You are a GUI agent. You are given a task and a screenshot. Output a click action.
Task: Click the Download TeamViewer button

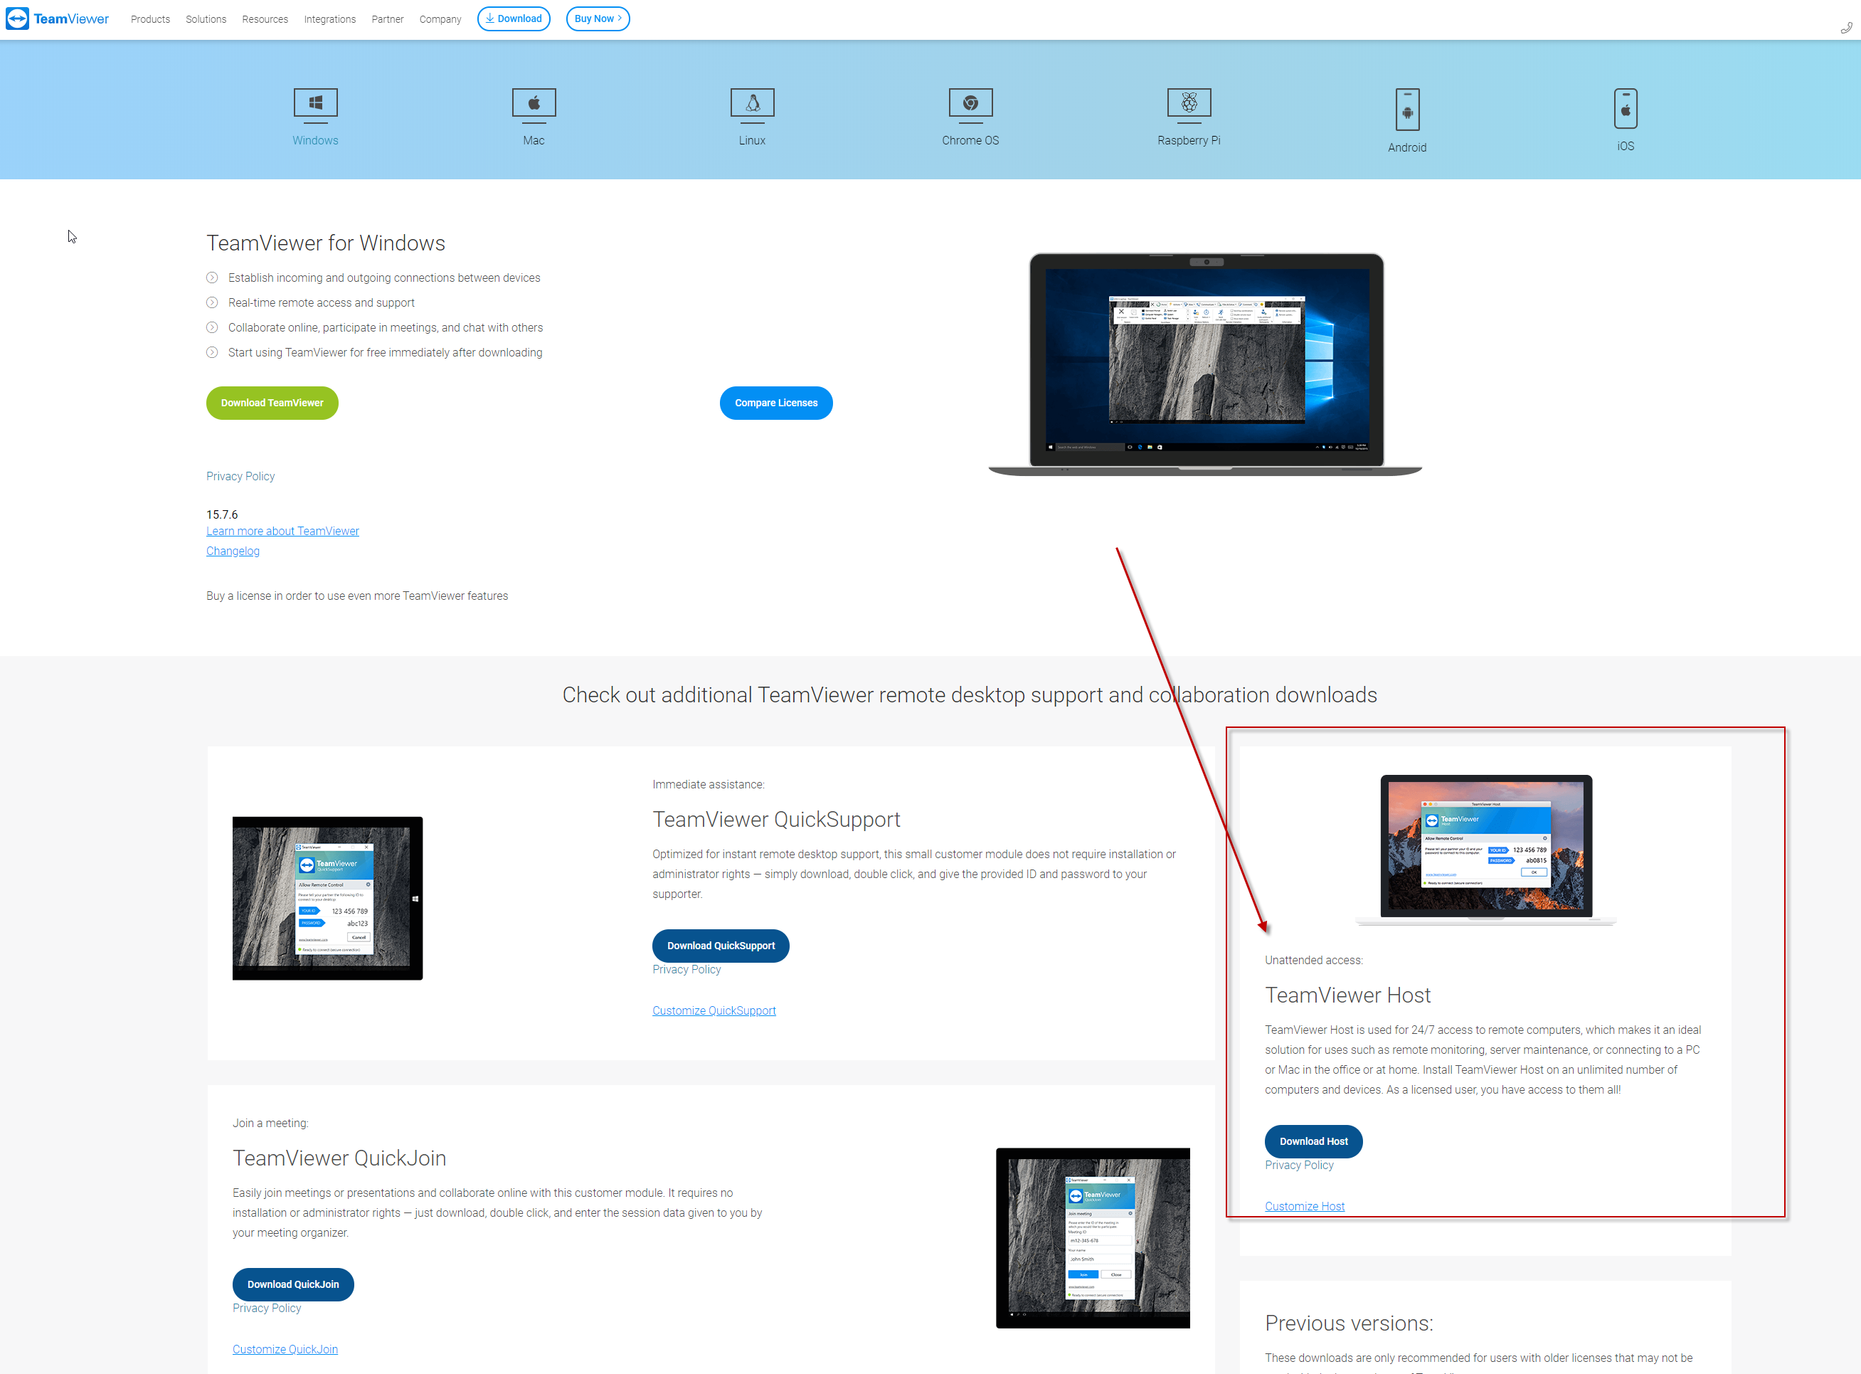coord(272,401)
